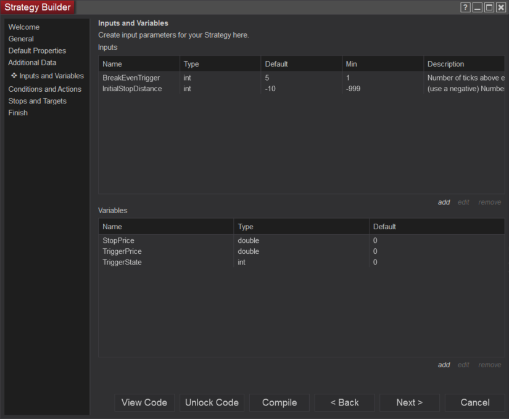The height and width of the screenshot is (419, 509).
Task: Click edit link under Variables table
Action: pos(463,365)
